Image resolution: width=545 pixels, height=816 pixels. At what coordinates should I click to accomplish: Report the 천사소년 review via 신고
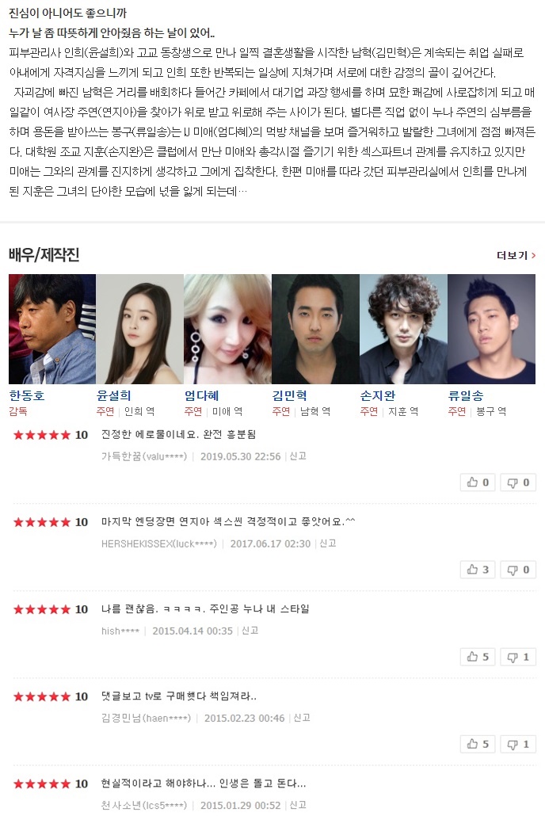(298, 805)
